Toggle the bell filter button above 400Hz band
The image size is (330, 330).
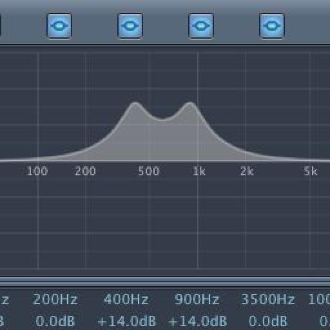[x=130, y=26]
